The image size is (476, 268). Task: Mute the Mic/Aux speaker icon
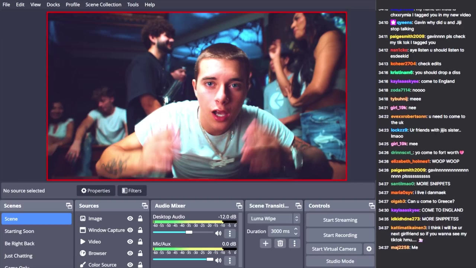(218, 261)
